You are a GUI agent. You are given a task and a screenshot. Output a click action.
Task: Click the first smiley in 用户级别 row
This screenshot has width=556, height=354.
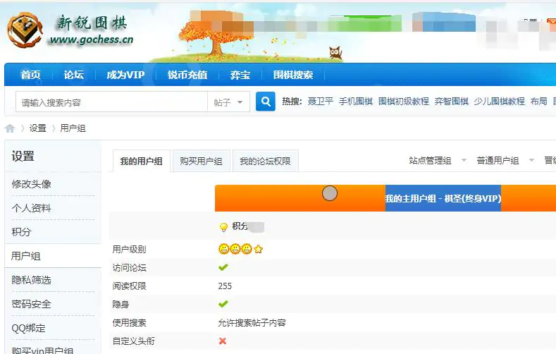[x=224, y=249]
